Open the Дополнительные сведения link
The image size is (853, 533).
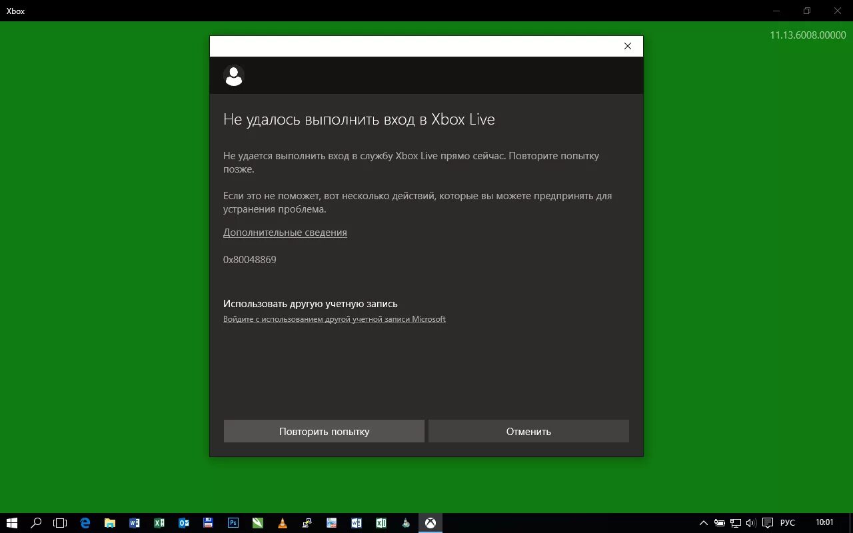pyautogui.click(x=285, y=233)
